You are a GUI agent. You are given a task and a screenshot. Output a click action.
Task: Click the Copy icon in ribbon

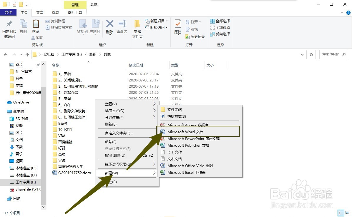[23, 24]
